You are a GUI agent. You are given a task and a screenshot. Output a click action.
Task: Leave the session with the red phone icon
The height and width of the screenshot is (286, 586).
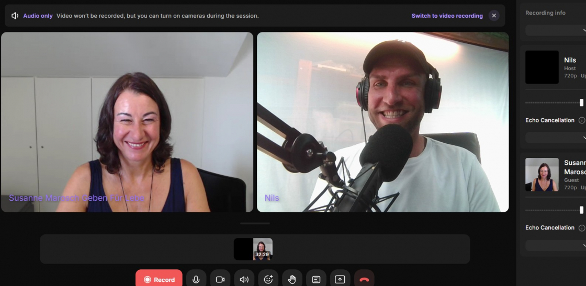click(x=364, y=279)
